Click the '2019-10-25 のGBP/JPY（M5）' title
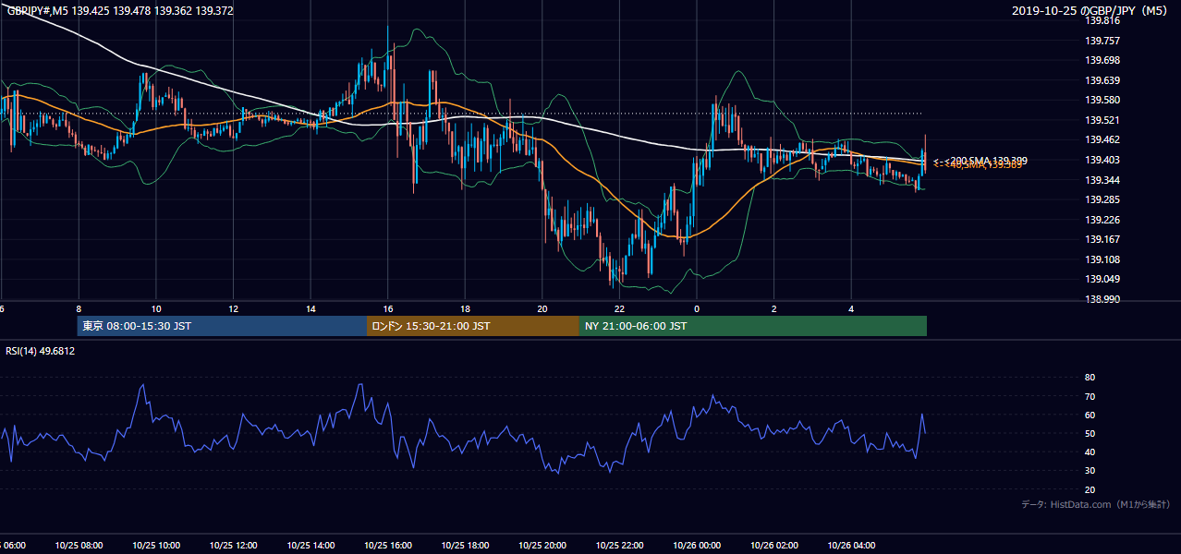1181x554 pixels. [x=1090, y=11]
